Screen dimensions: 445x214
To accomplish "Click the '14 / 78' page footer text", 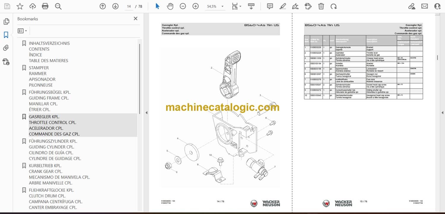I will point(220,202).
